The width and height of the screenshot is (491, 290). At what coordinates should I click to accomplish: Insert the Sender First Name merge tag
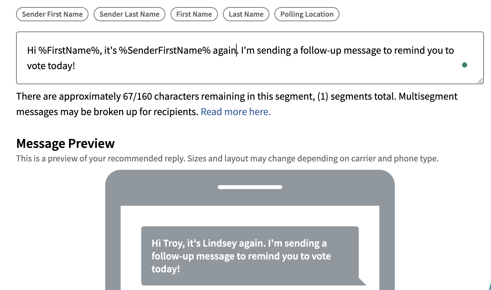[52, 14]
